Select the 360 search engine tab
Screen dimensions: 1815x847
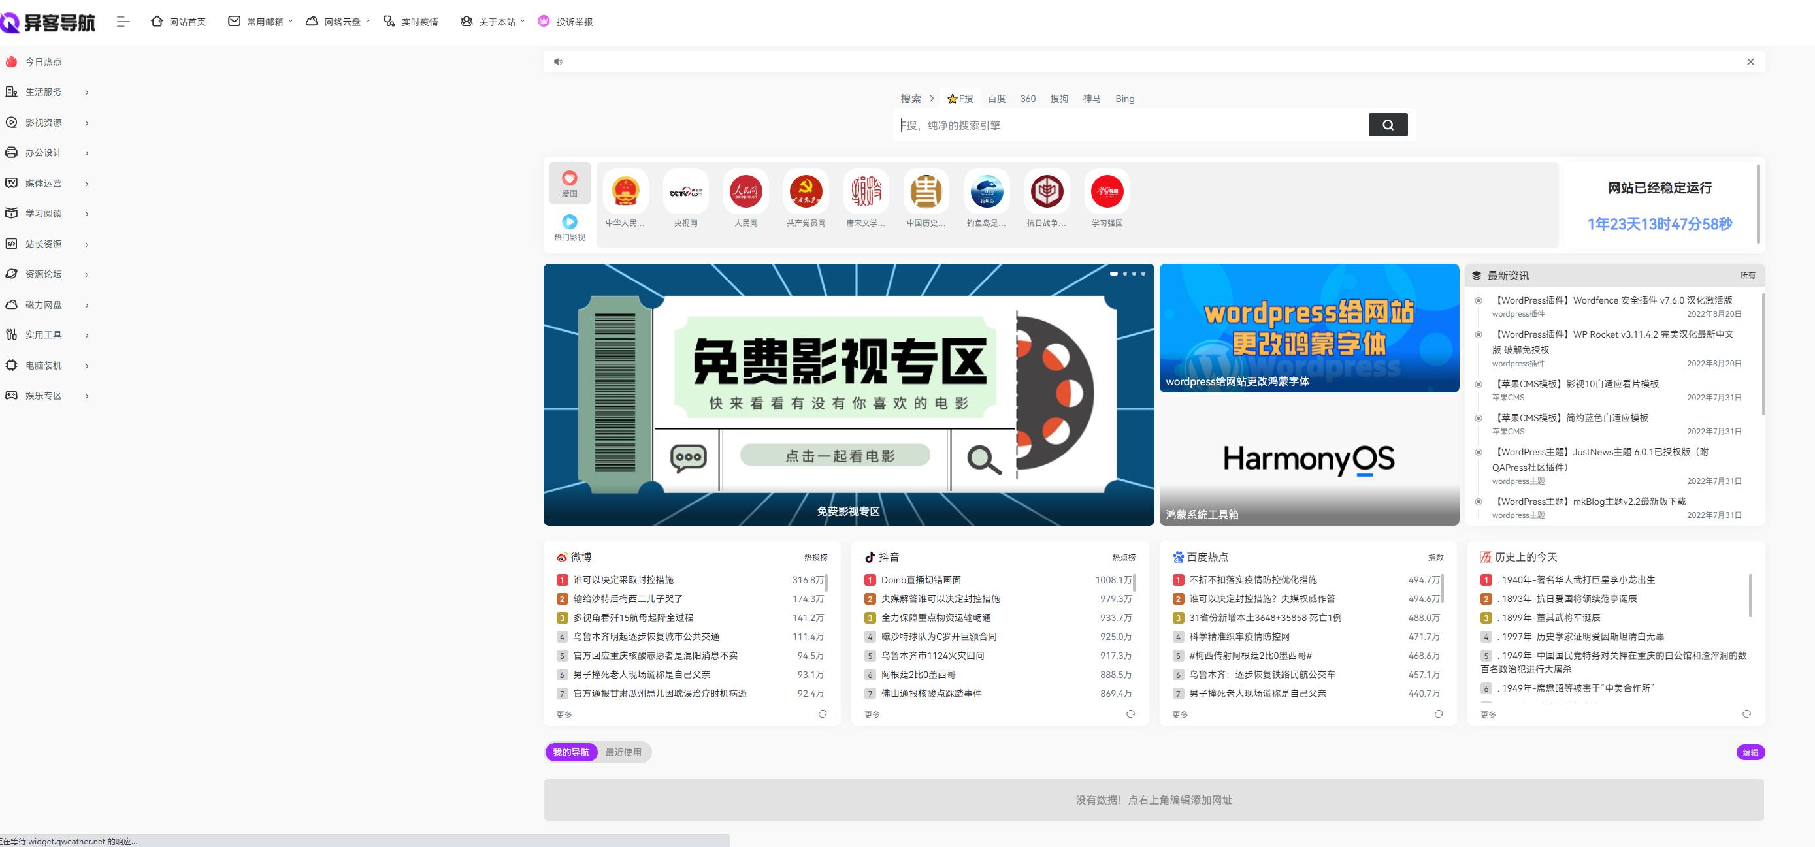coord(1028,99)
